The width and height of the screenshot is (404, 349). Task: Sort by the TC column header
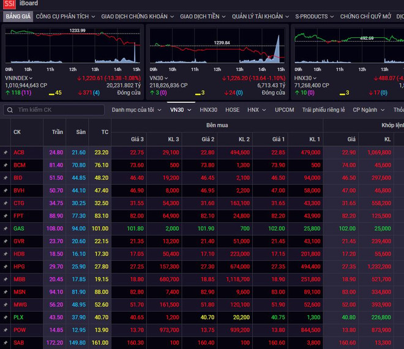tap(105, 132)
